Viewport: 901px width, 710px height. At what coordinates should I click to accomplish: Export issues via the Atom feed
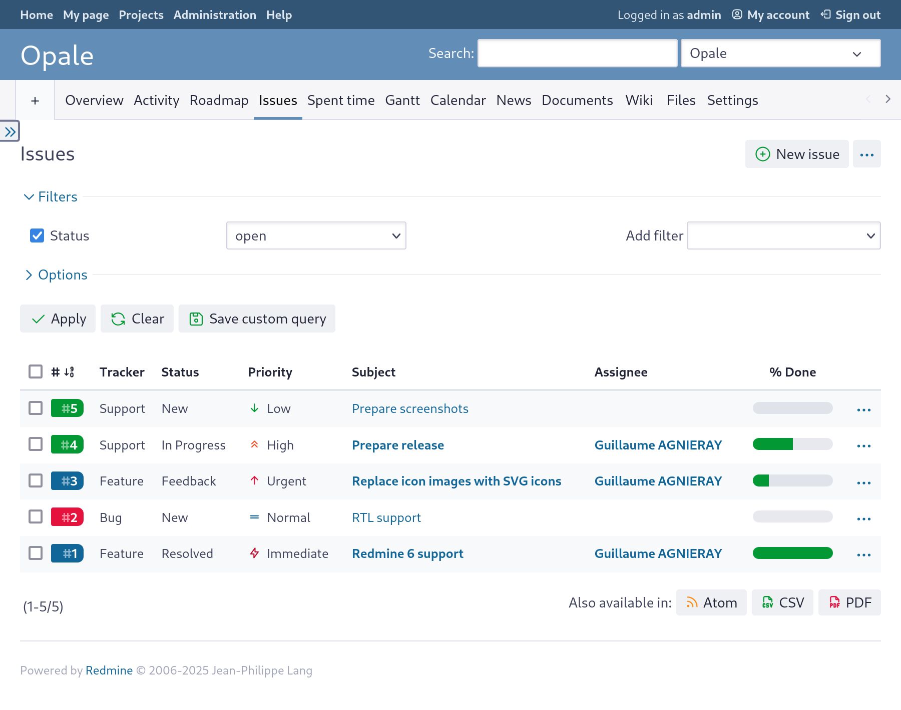711,602
